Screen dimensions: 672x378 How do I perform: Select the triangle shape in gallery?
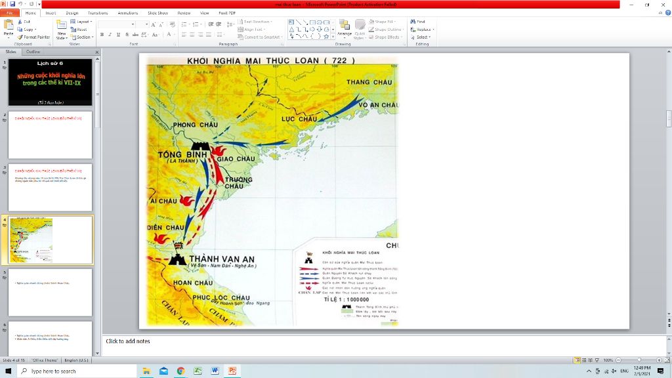coord(291,30)
